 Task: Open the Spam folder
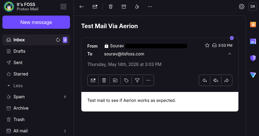point(36,97)
